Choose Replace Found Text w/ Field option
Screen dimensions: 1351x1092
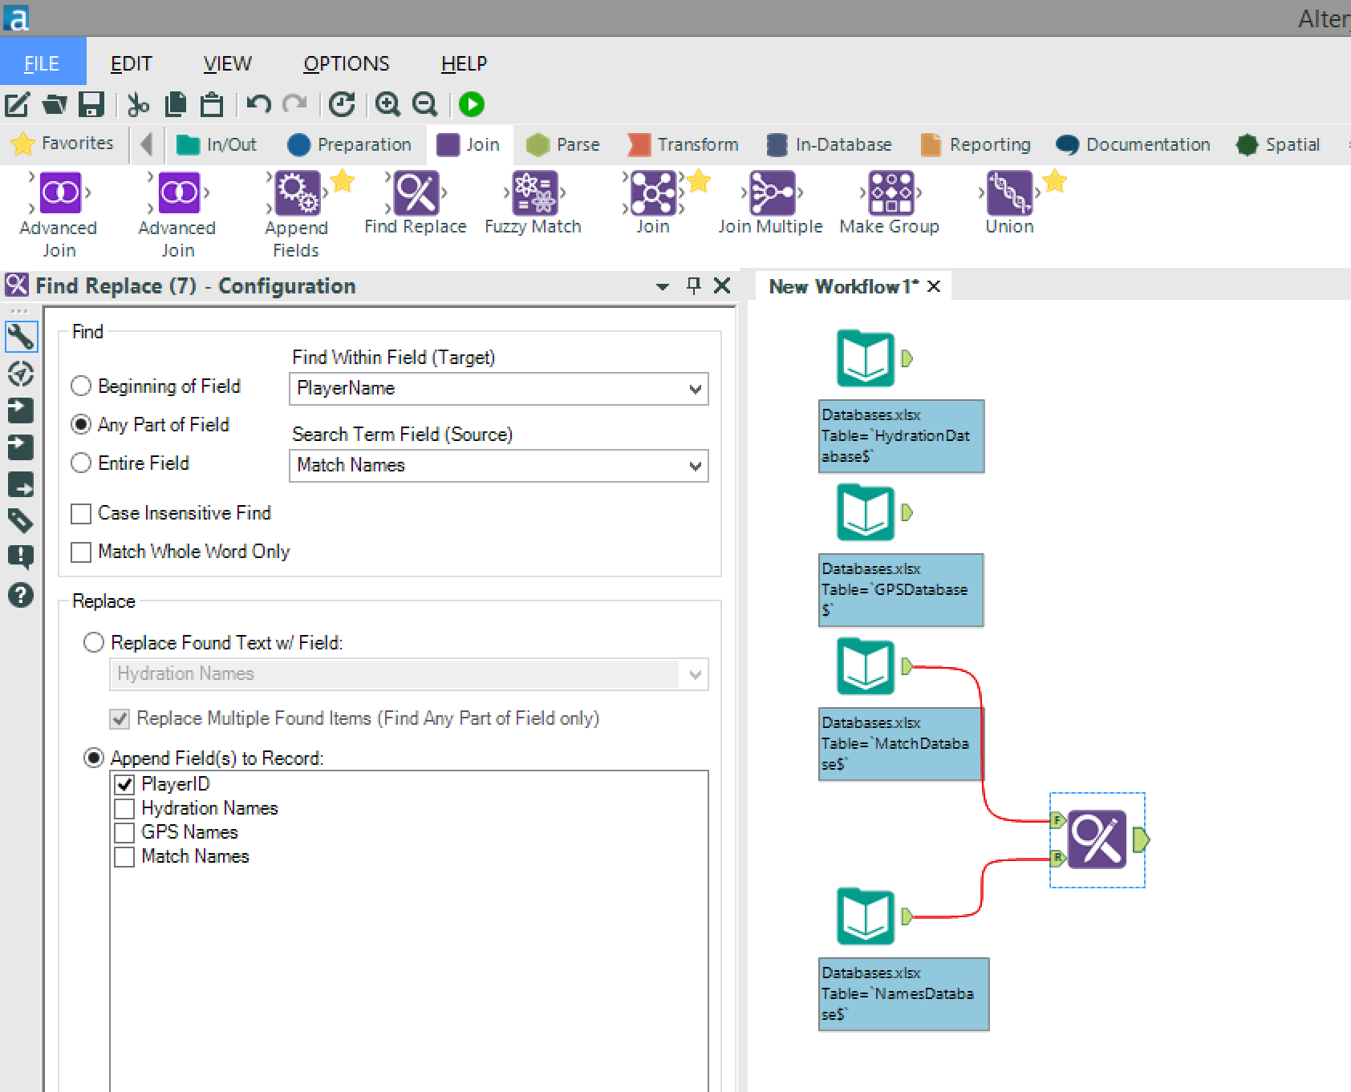click(94, 643)
